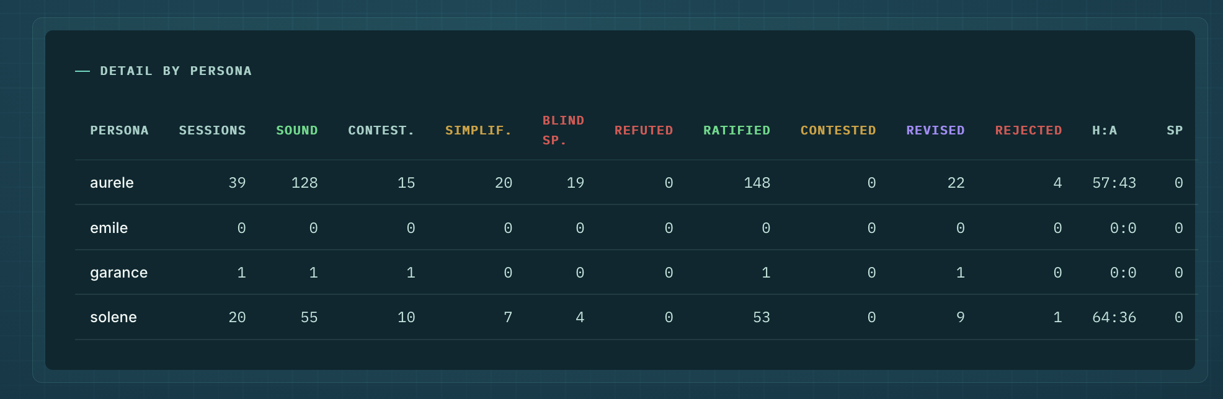
Task: Click the SIMPLIF. column header
Action: (478, 131)
